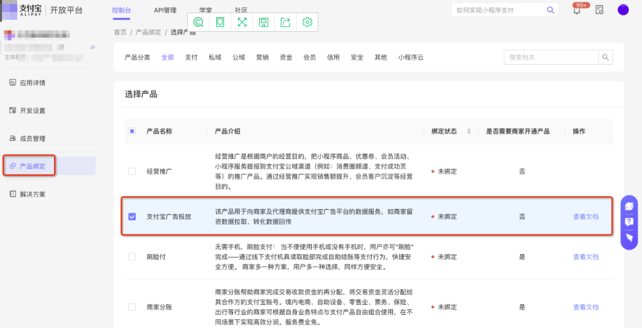Open the purple user avatar menu

[623, 10]
